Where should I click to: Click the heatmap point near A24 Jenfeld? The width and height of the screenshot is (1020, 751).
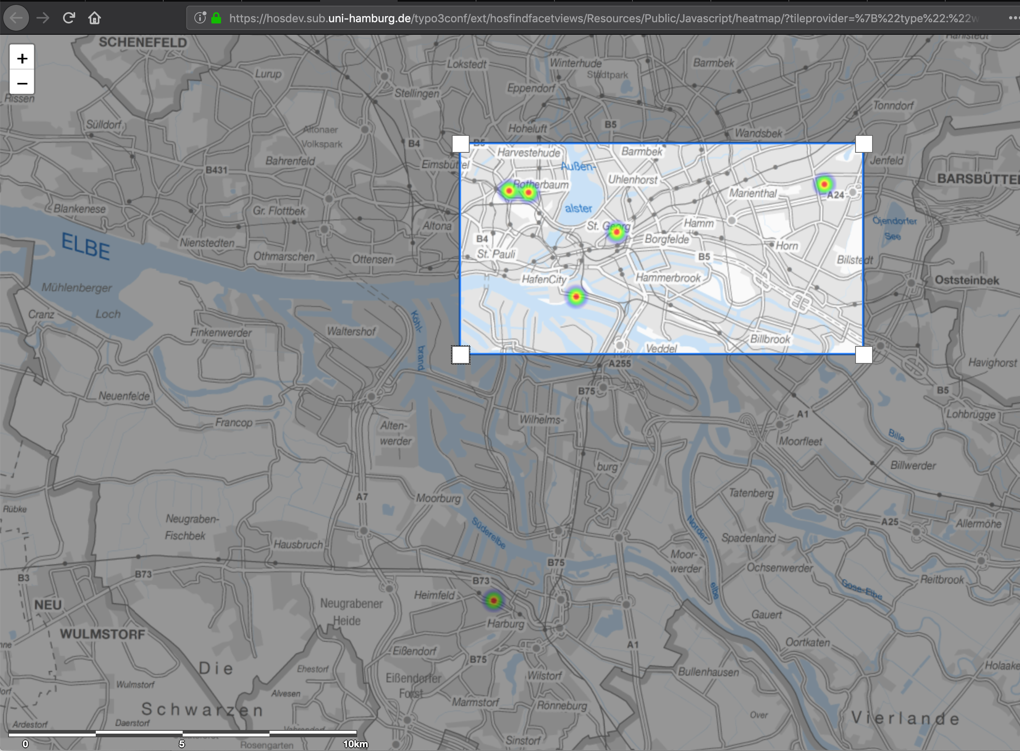click(824, 185)
